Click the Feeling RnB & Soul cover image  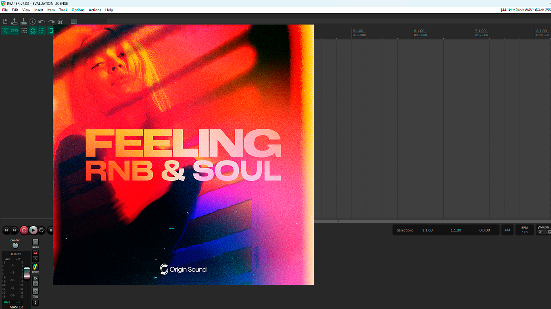[183, 154]
